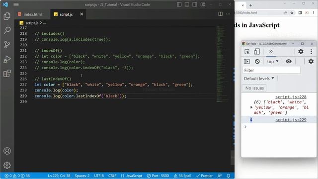Click the editor vertical scrollbar thumb
The width and height of the screenshot is (318, 179).
[233, 157]
